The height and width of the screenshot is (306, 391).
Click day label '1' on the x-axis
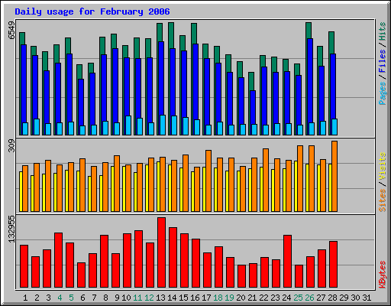(x=25, y=298)
